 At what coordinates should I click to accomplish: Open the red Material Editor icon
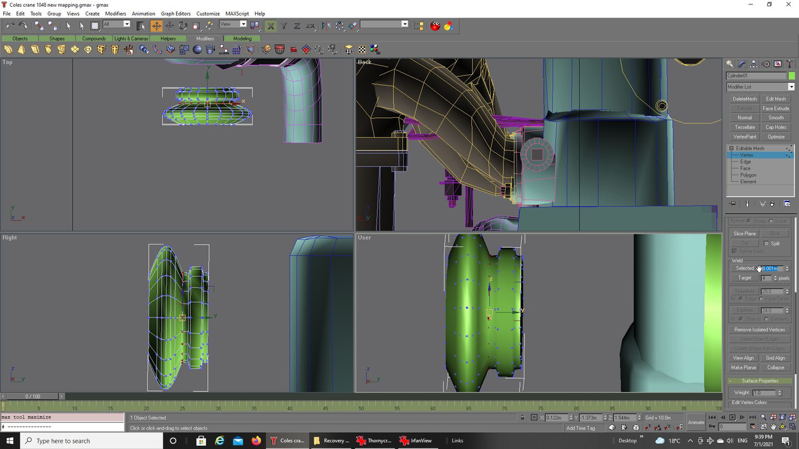[x=435, y=26]
